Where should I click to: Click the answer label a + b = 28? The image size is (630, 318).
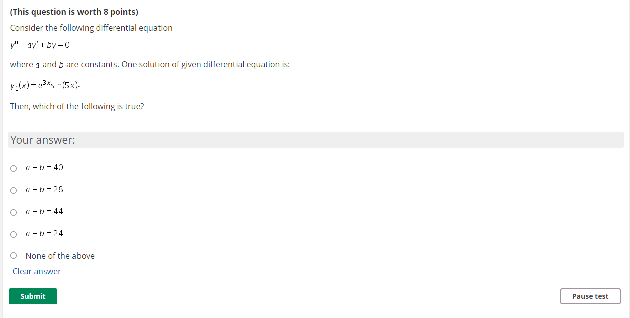pyautogui.click(x=44, y=189)
